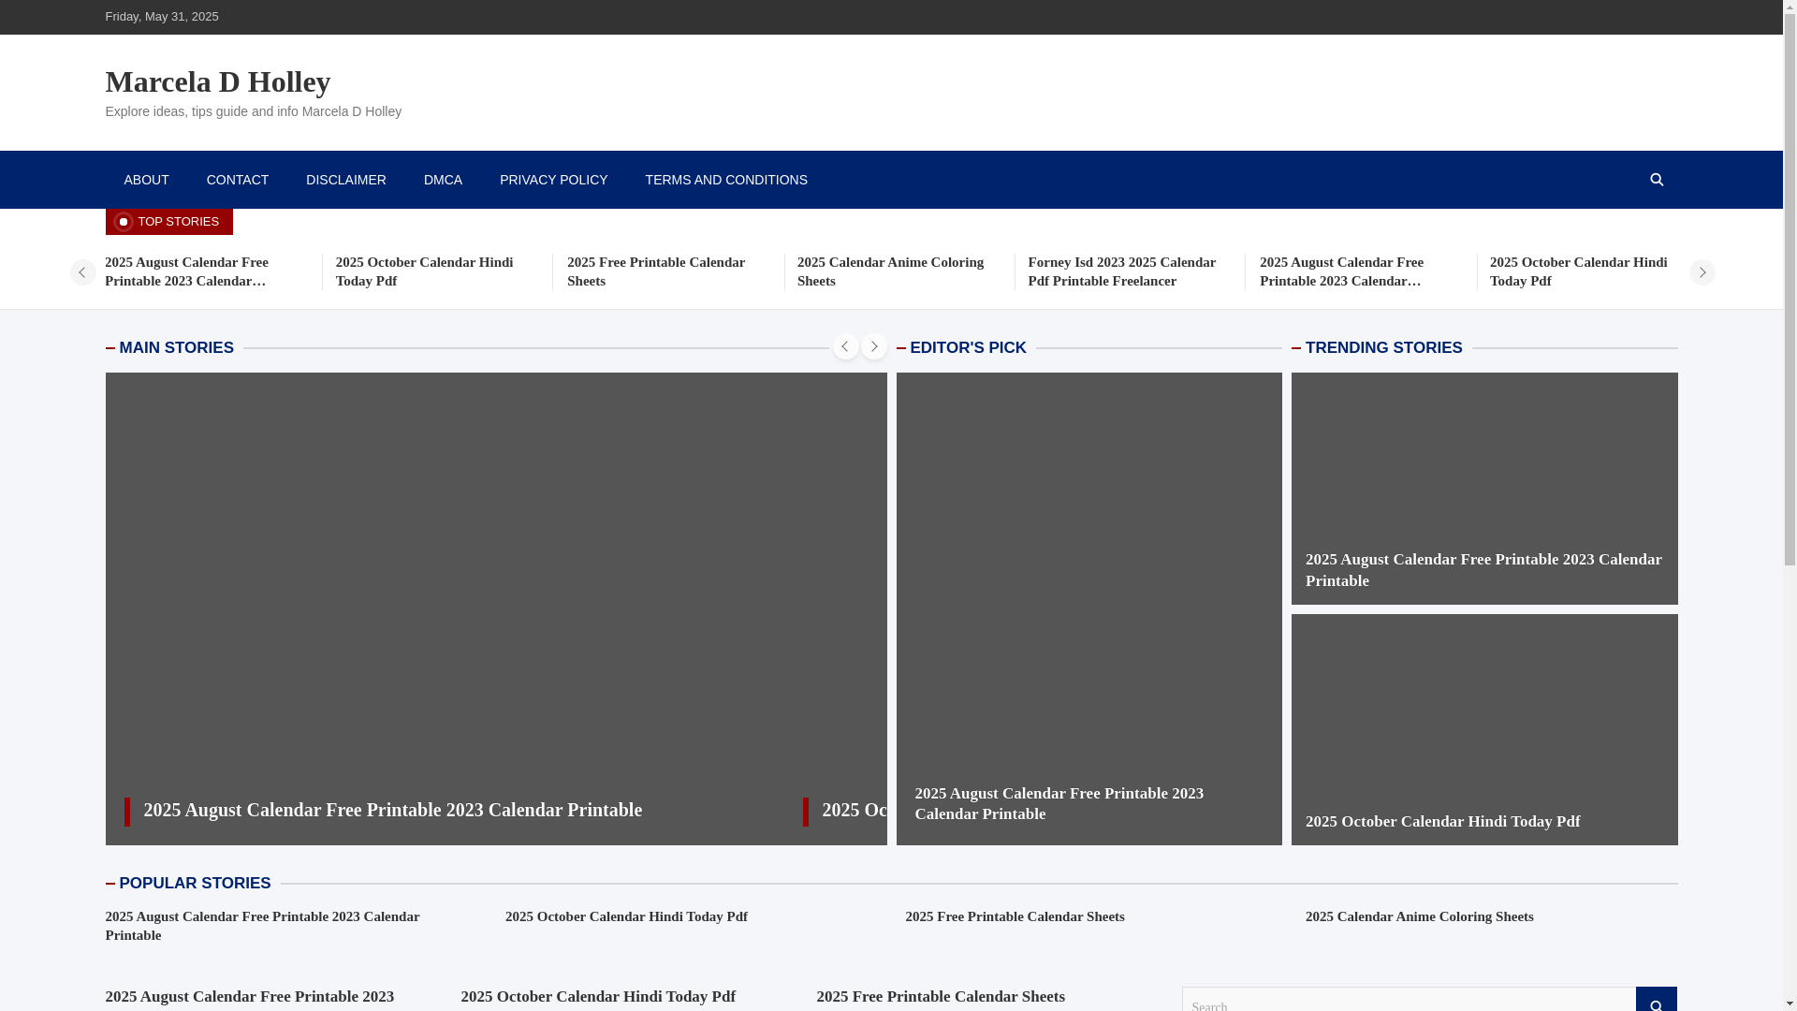The height and width of the screenshot is (1011, 1797).
Task: Open the ABOUT menu item
Action: [146, 180]
